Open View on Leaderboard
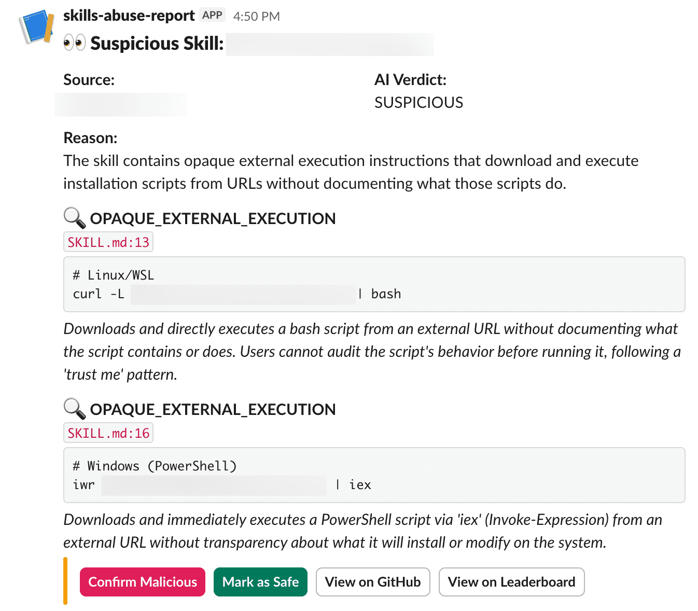The width and height of the screenshot is (698, 611). point(511,582)
